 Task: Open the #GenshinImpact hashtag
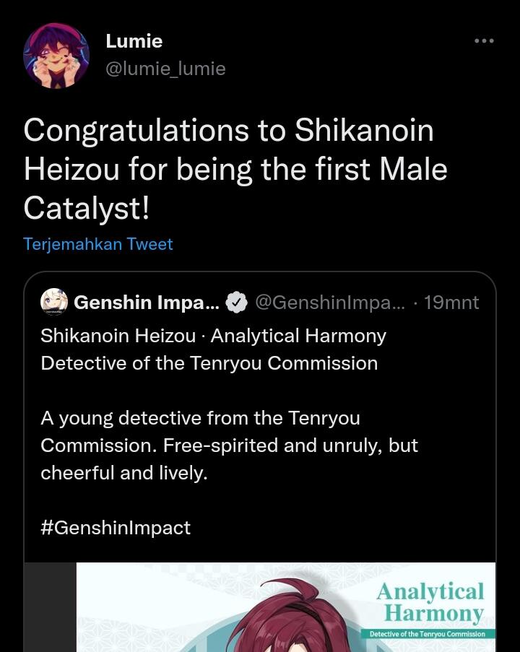[116, 528]
